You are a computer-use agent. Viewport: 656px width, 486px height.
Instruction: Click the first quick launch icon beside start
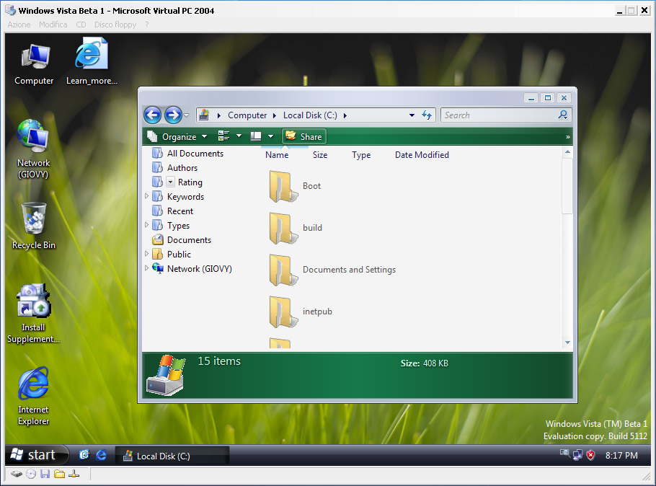pos(84,454)
